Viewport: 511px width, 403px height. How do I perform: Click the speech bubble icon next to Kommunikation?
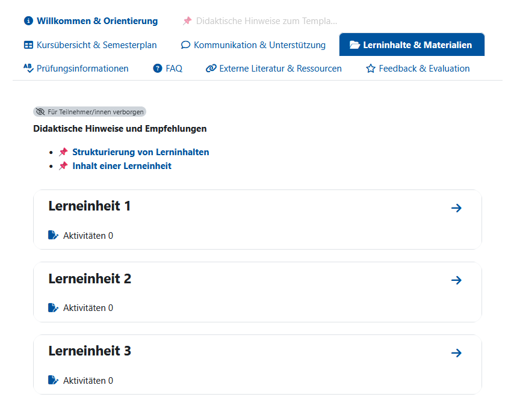185,45
